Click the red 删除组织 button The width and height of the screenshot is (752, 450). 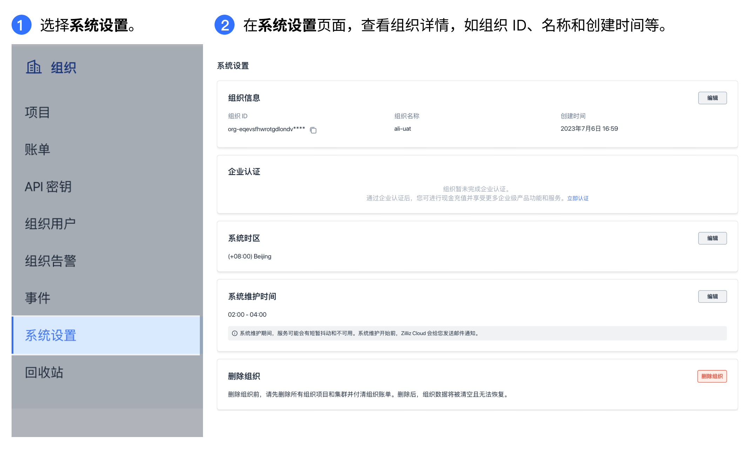[x=712, y=376]
